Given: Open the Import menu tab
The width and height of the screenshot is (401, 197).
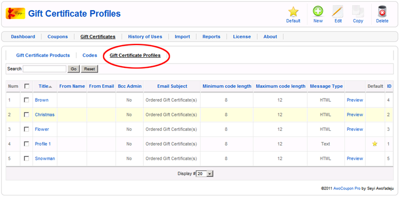Looking at the screenshot, I should click(182, 37).
